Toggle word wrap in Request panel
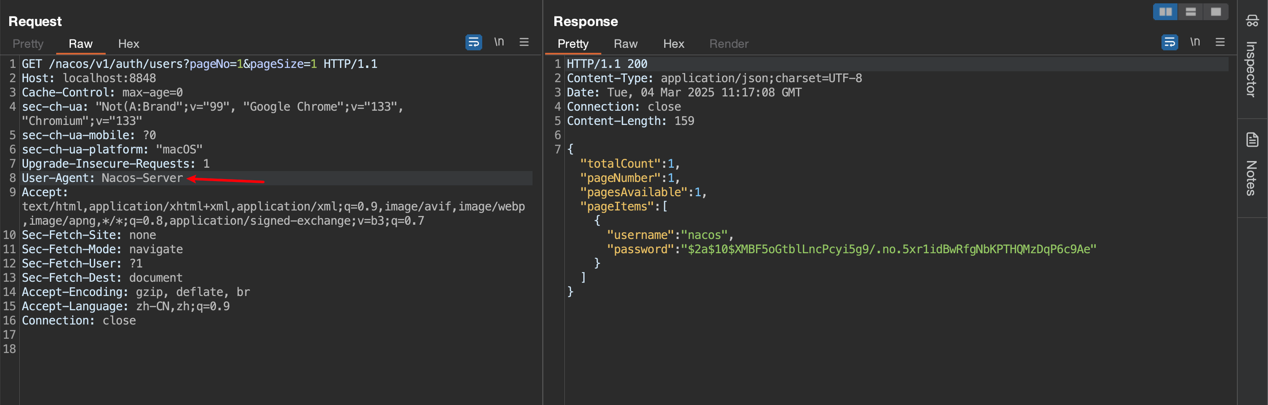 [x=473, y=42]
